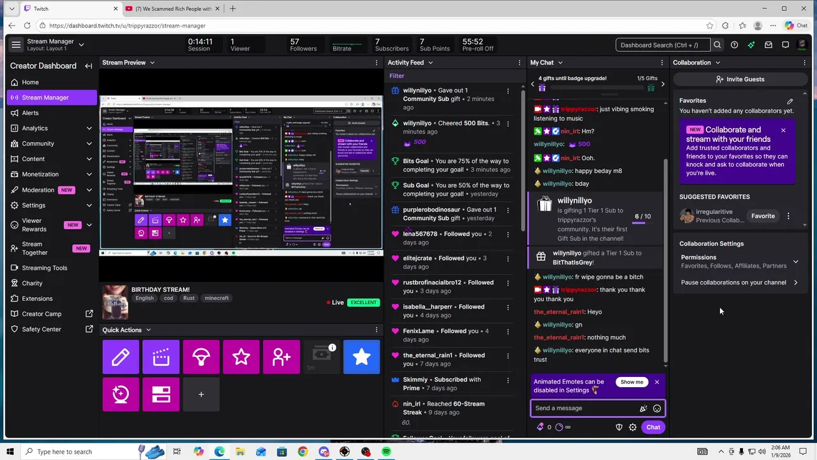Open Charity in the sidebar
This screenshot has height=460, width=817.
point(52,284)
